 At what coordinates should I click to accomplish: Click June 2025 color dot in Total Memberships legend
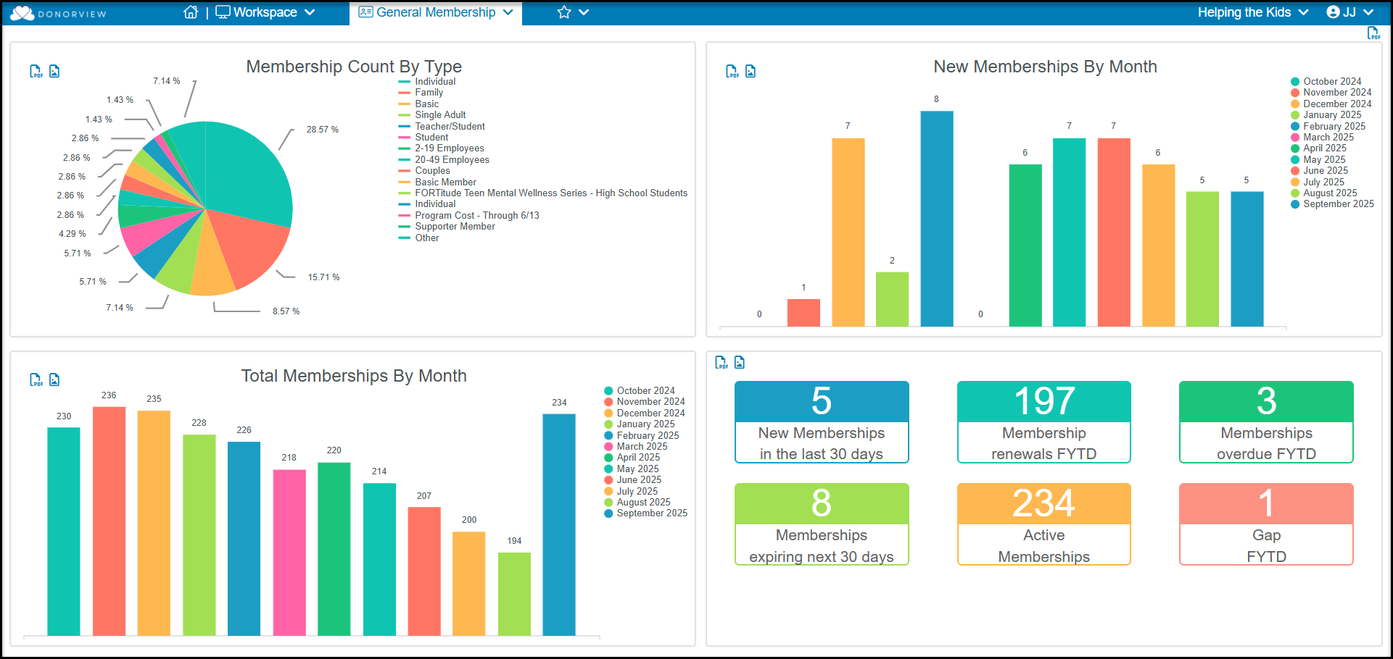[609, 480]
